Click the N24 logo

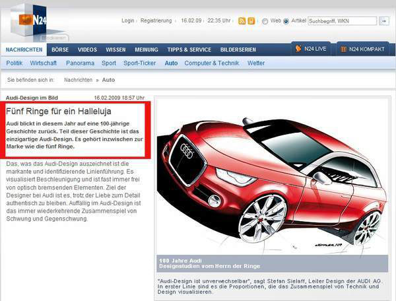[x=41, y=20]
